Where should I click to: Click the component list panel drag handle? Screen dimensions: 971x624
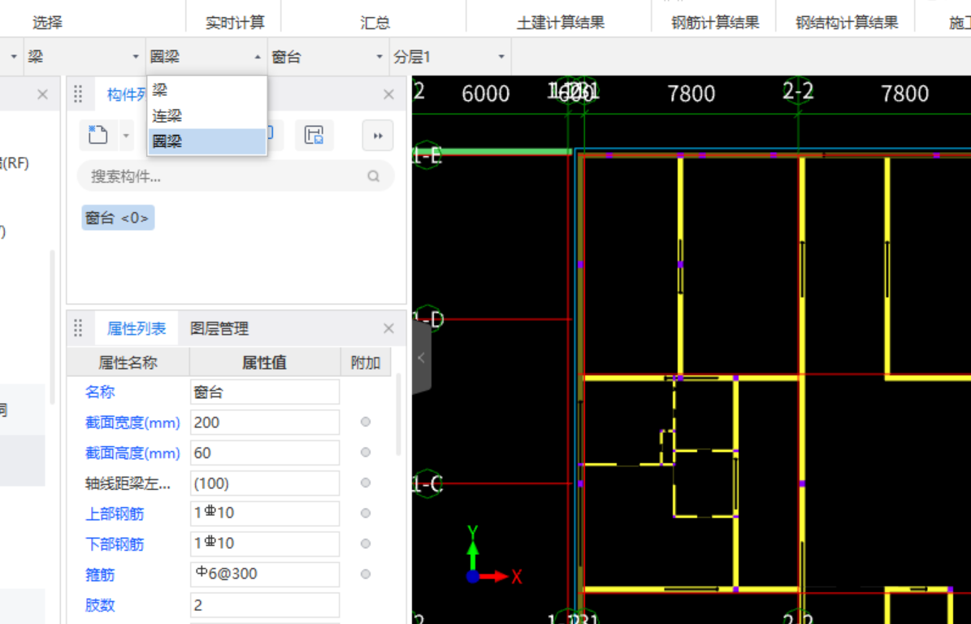[78, 94]
